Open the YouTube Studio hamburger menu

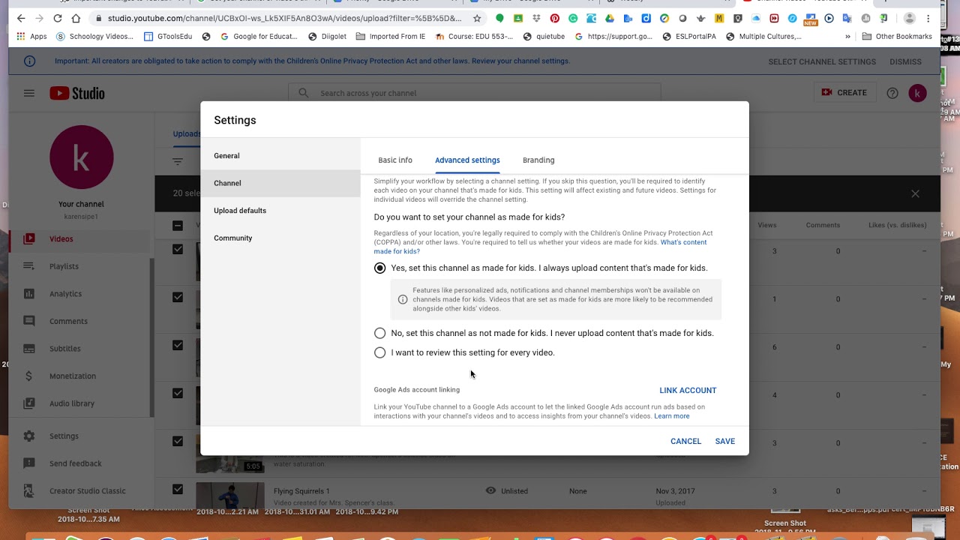click(29, 93)
